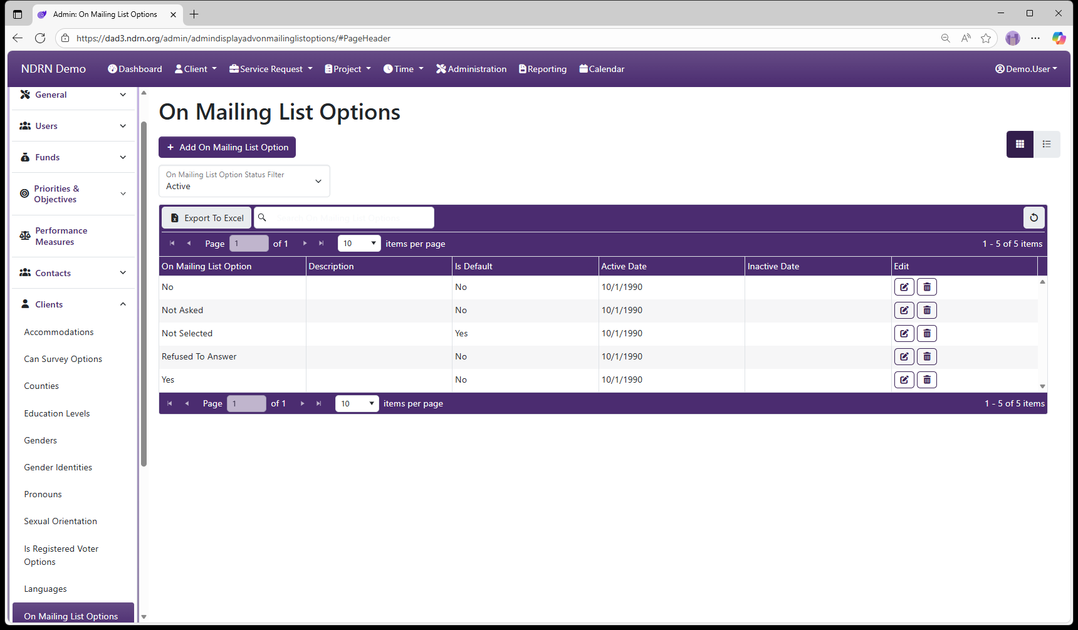Go to first page in bottom pager
The height and width of the screenshot is (630, 1078).
point(169,403)
